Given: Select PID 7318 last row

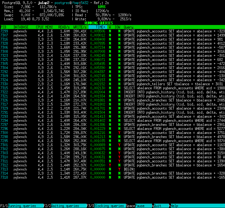Looking at the screenshot, I should (113, 177).
